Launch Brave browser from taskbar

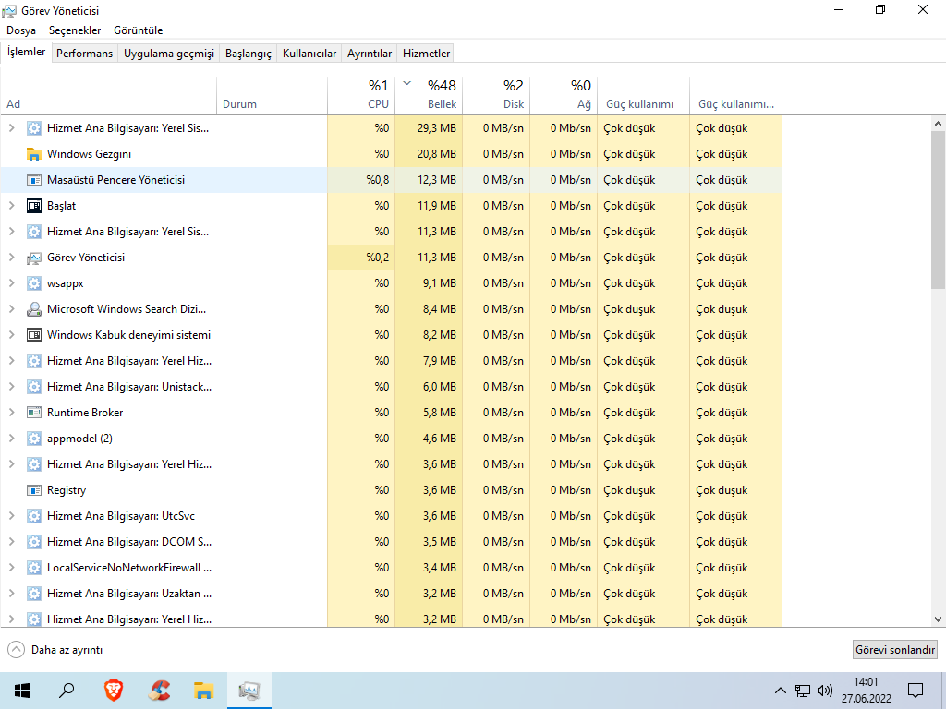pos(114,691)
